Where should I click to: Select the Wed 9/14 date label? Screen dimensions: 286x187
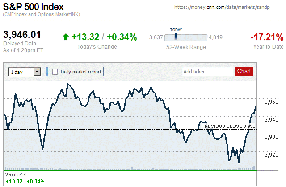pos(13,175)
